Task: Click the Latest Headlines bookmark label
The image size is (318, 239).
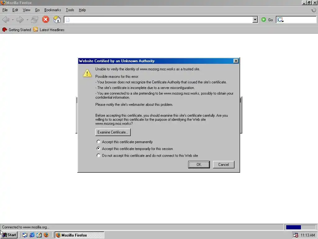Action: (52, 30)
